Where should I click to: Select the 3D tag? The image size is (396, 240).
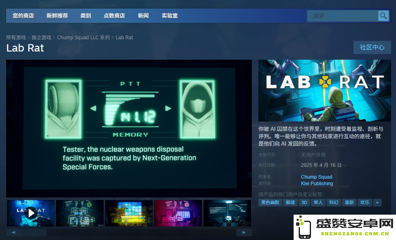point(304,202)
